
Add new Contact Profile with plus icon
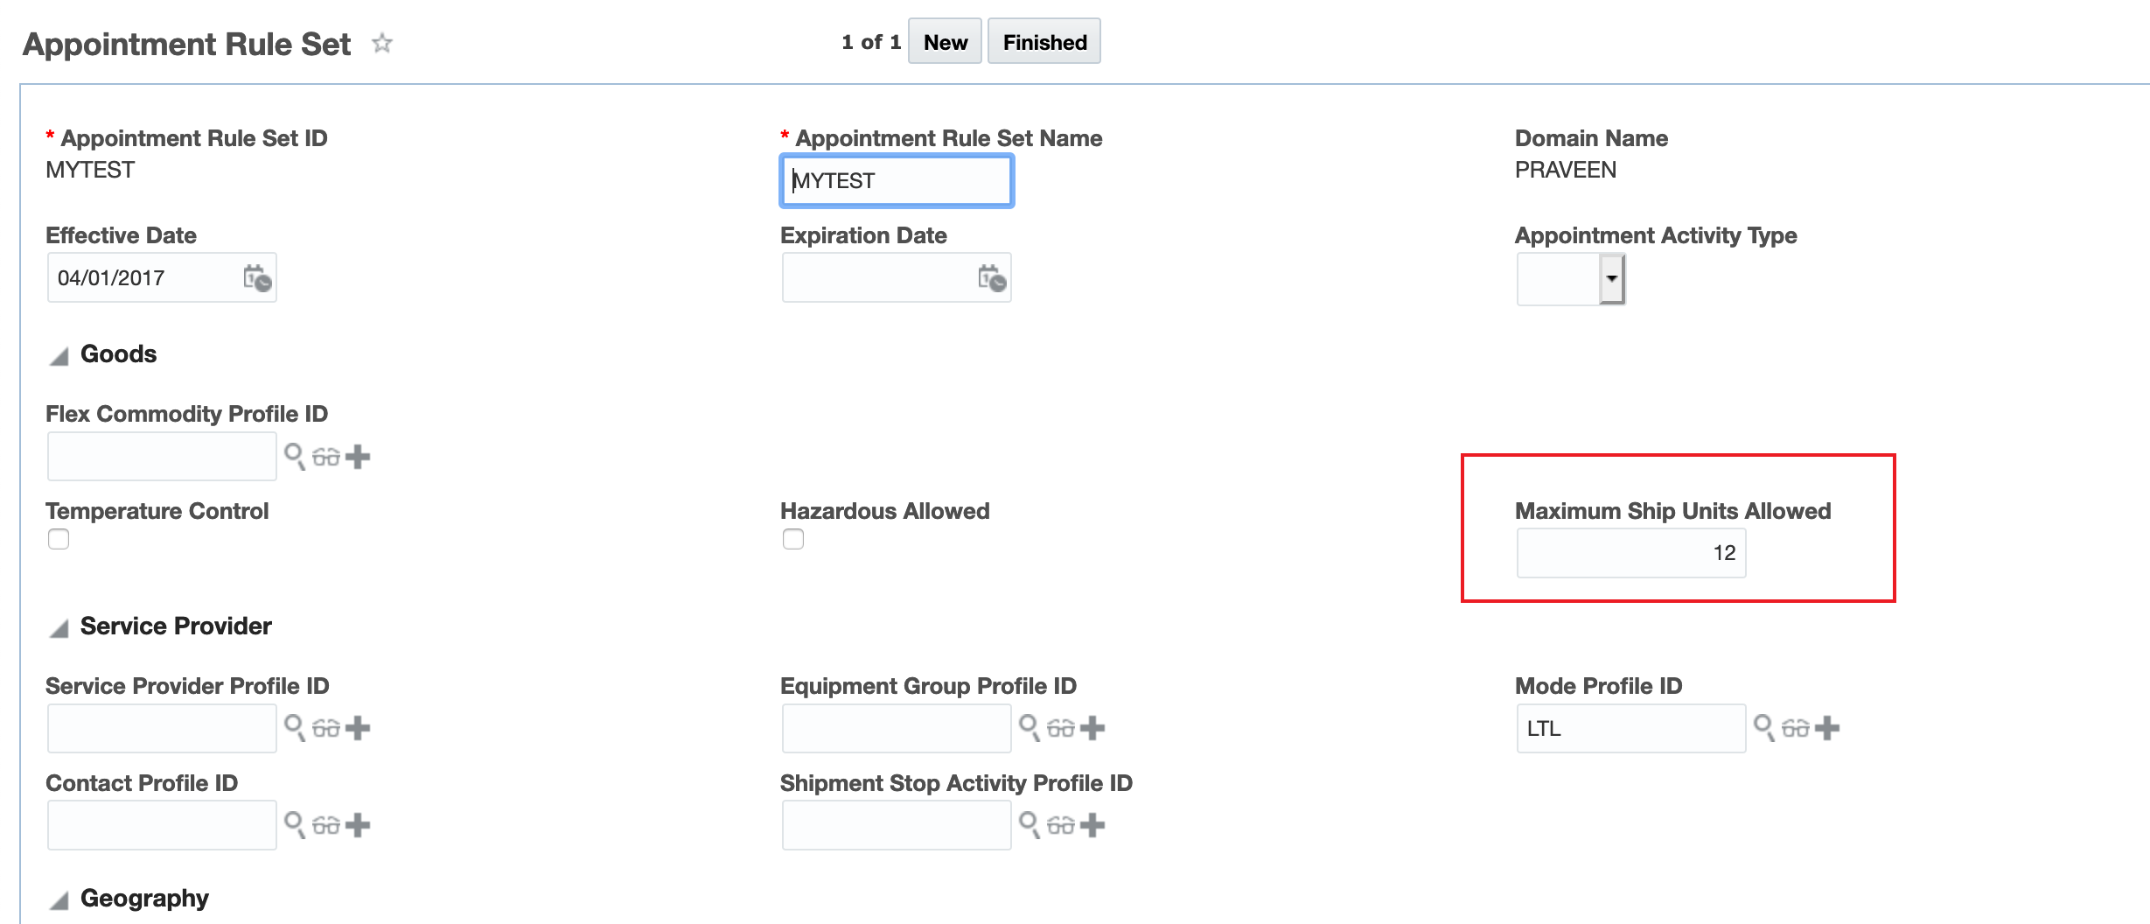click(358, 825)
